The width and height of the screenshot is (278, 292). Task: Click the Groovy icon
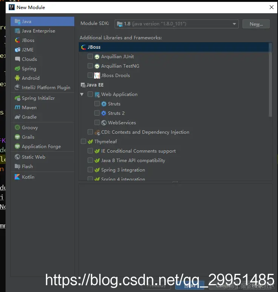[17, 128]
